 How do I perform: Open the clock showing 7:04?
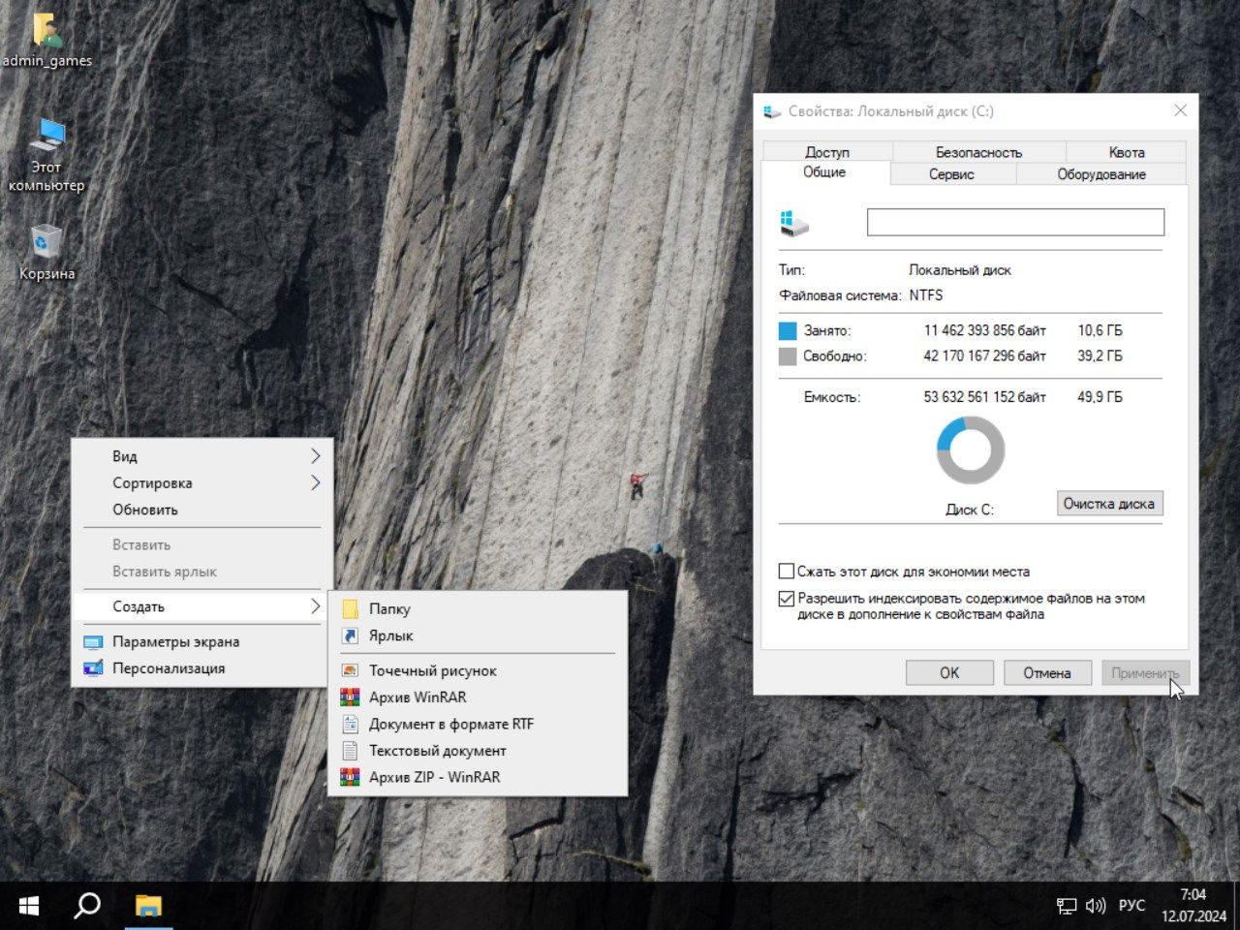pyautogui.click(x=1193, y=906)
